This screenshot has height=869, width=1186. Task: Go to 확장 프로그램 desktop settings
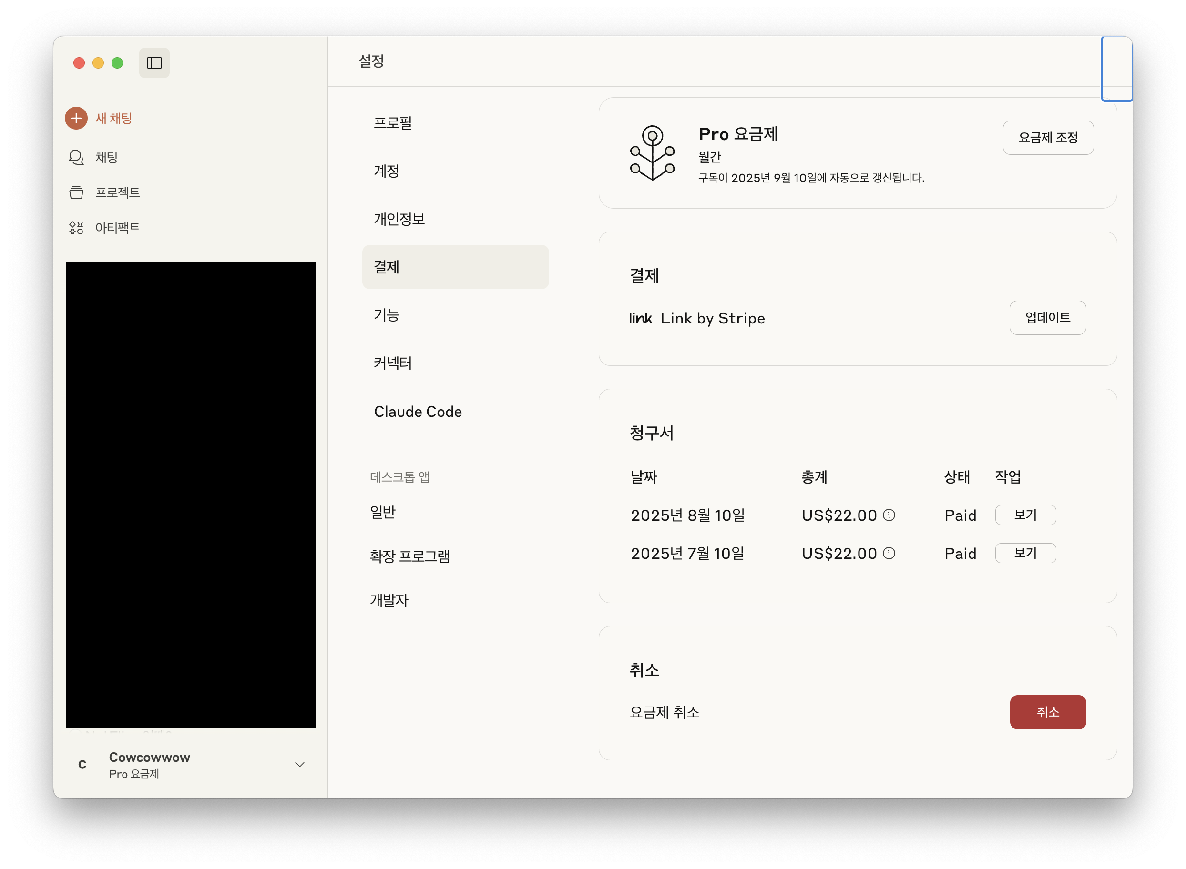tap(410, 556)
